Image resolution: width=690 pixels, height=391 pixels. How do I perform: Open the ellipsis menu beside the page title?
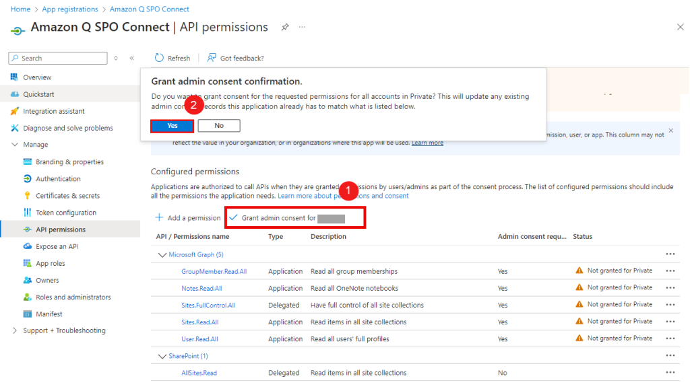click(302, 27)
